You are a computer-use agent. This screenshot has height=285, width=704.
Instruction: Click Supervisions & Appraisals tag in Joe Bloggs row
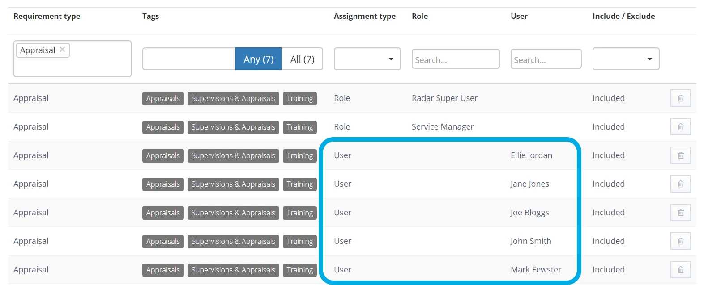point(233,213)
